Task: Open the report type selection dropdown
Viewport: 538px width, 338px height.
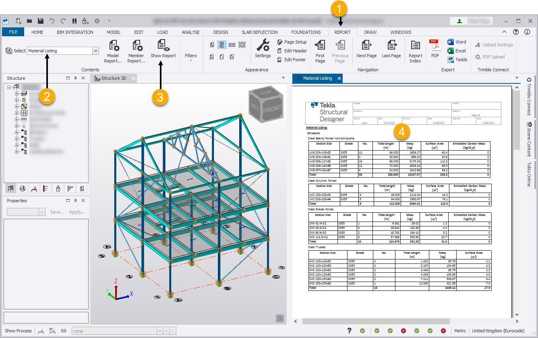Action: point(95,50)
